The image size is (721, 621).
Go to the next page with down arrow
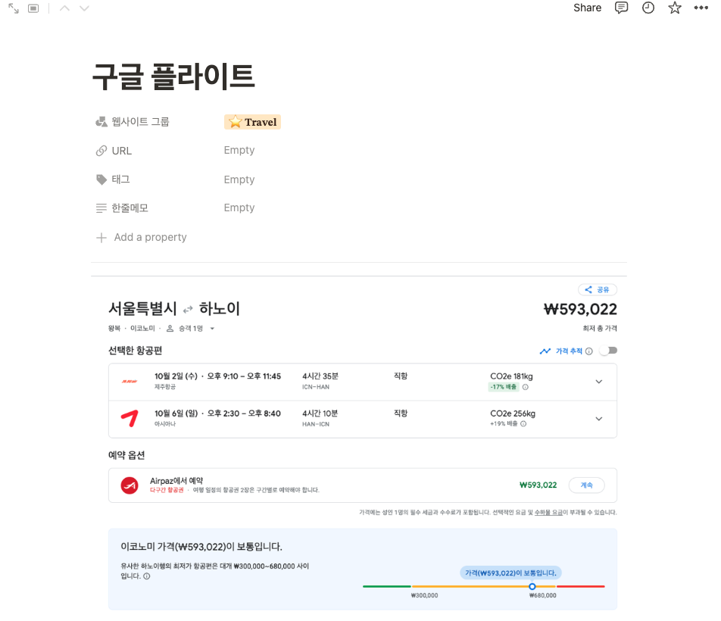point(84,8)
